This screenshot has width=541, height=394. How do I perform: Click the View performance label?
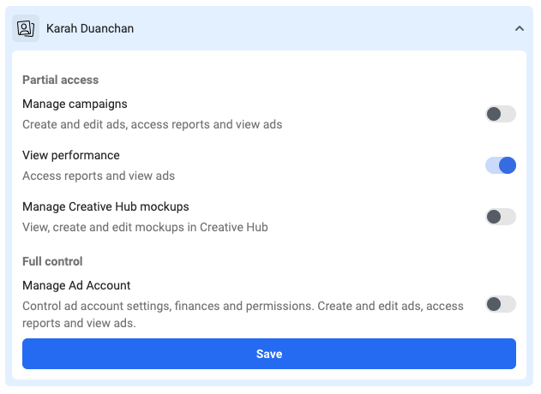tap(71, 156)
